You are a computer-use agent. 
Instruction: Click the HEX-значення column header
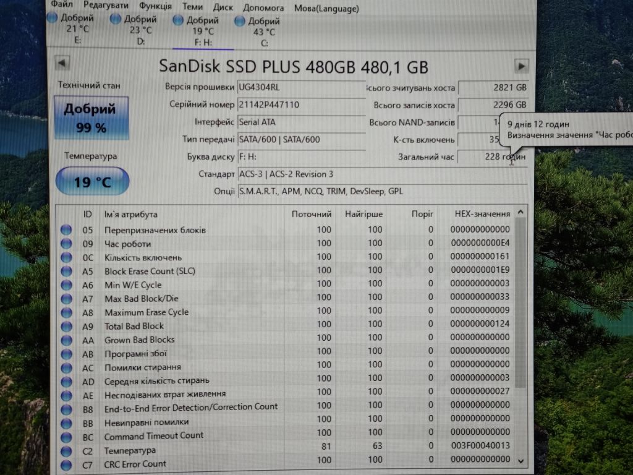[x=482, y=213]
